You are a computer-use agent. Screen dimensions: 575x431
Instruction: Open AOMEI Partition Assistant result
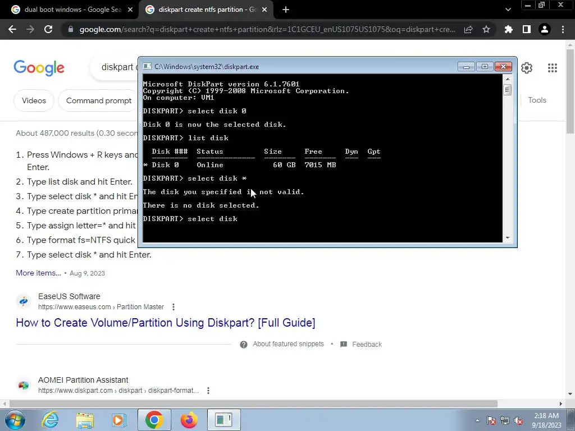[x=83, y=380]
